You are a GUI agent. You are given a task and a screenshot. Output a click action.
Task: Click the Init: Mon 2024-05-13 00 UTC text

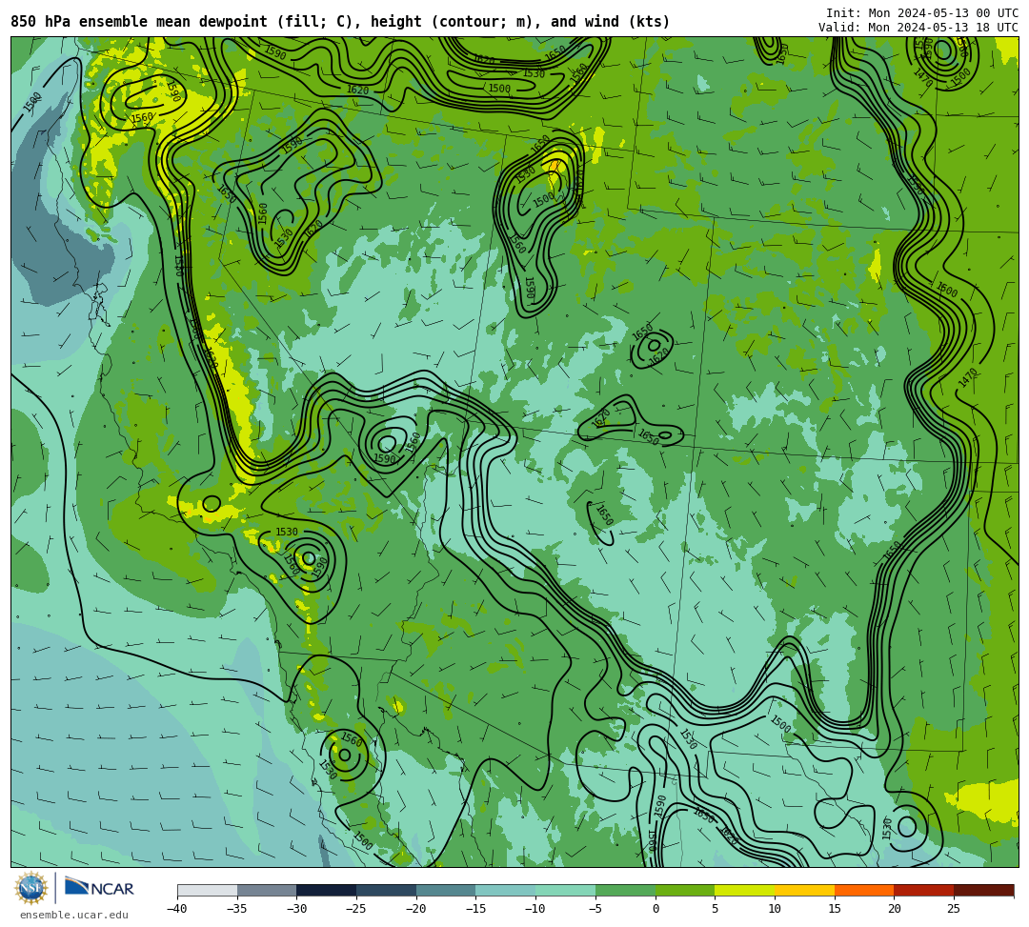[x=922, y=13]
